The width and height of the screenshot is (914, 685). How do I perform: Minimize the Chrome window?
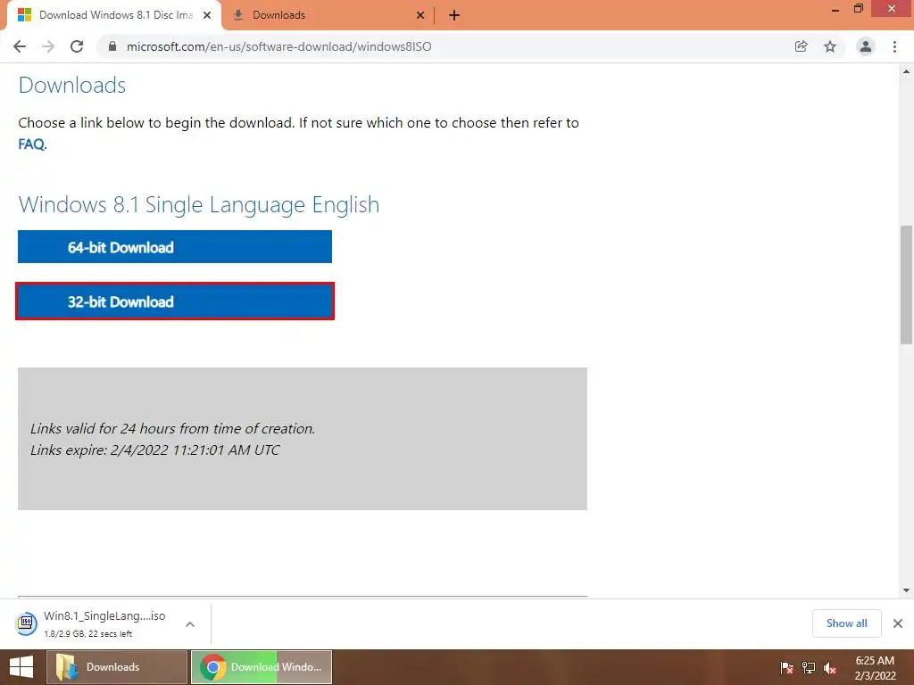click(x=835, y=9)
